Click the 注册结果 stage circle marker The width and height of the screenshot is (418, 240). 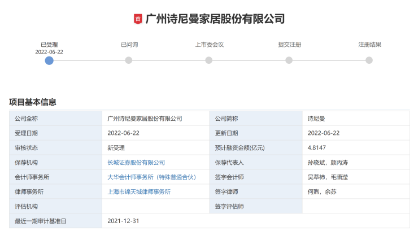[x=369, y=60]
